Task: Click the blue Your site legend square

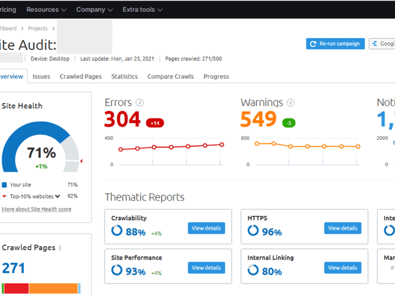Action: 4,185
